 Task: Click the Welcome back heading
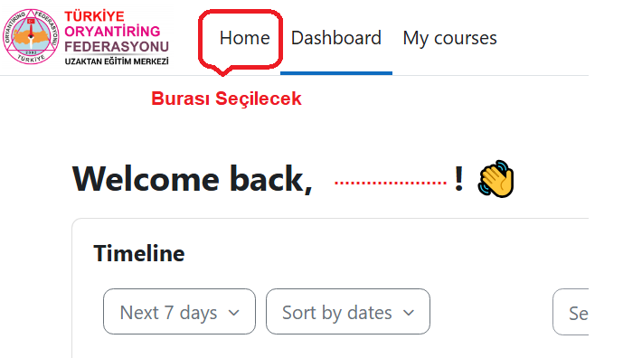pyautogui.click(x=193, y=179)
